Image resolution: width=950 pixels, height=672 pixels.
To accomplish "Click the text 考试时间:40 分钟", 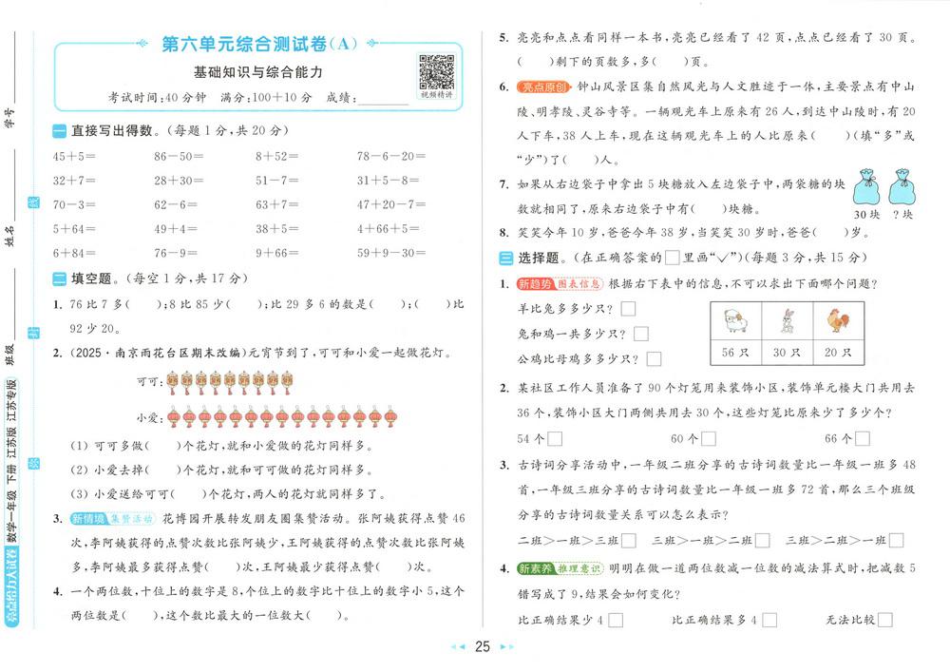I will click(x=158, y=98).
